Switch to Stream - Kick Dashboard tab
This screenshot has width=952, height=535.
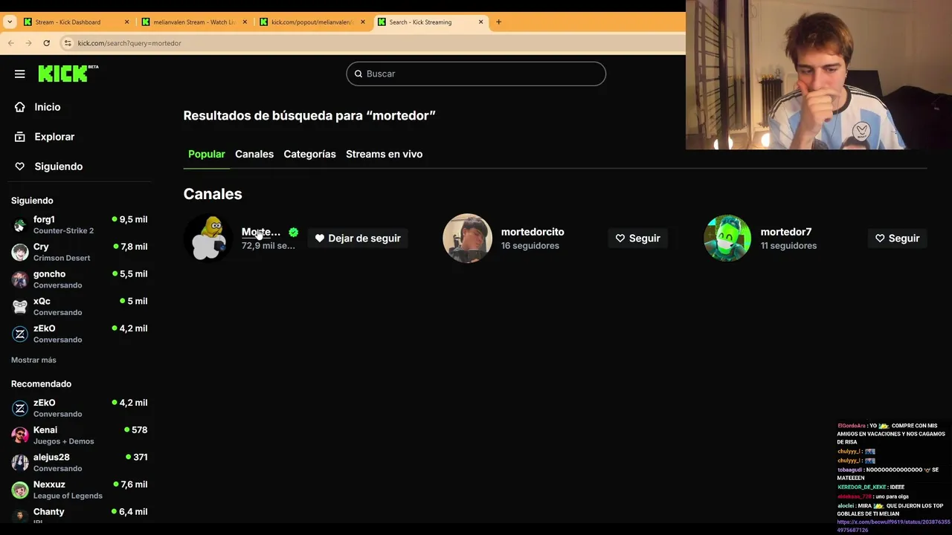[x=77, y=22]
